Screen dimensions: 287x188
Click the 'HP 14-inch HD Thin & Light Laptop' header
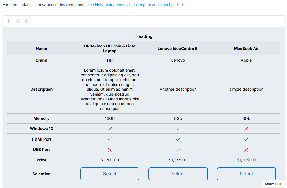(110, 49)
